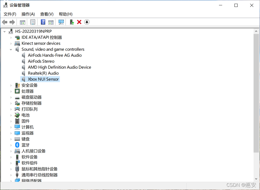Open the 操作(A) menu

[28, 14]
